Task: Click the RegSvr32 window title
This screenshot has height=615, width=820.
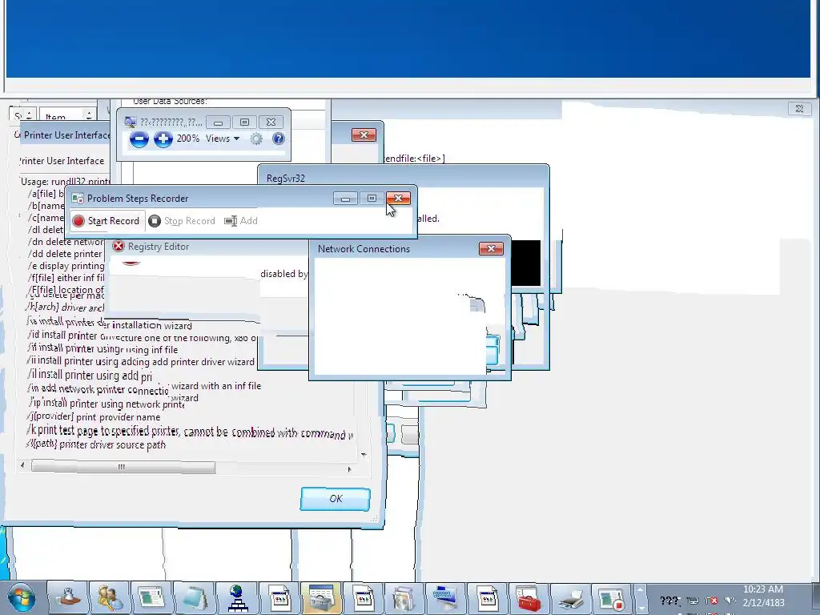Action: (x=286, y=179)
